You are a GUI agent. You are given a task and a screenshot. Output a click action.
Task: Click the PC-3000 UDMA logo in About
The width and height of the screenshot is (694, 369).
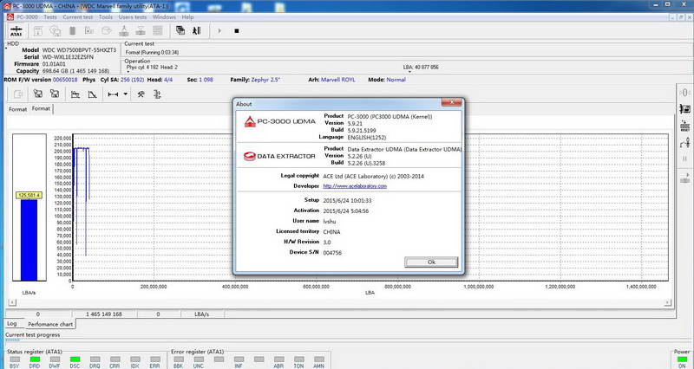click(x=279, y=121)
